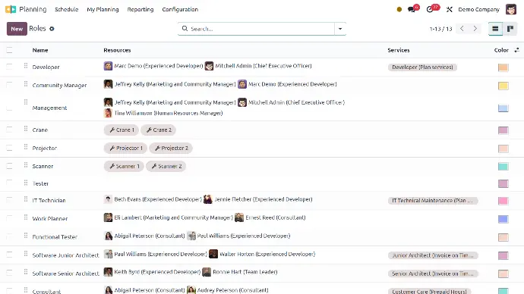Open the activities clock icon
The height and width of the screenshot is (294, 524).
pos(430,9)
